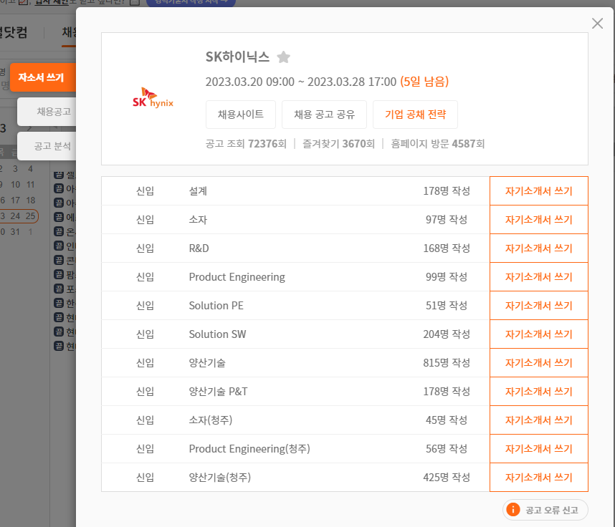Select date 24 in background calendar
This screenshot has height=527, width=615.
point(15,216)
